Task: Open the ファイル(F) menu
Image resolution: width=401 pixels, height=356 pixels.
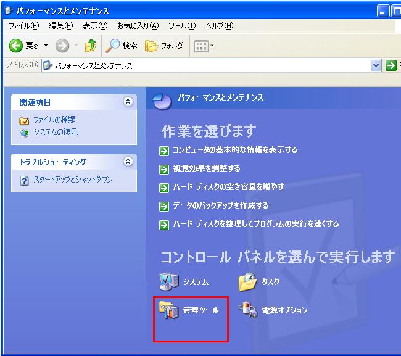Action: pyautogui.click(x=23, y=26)
